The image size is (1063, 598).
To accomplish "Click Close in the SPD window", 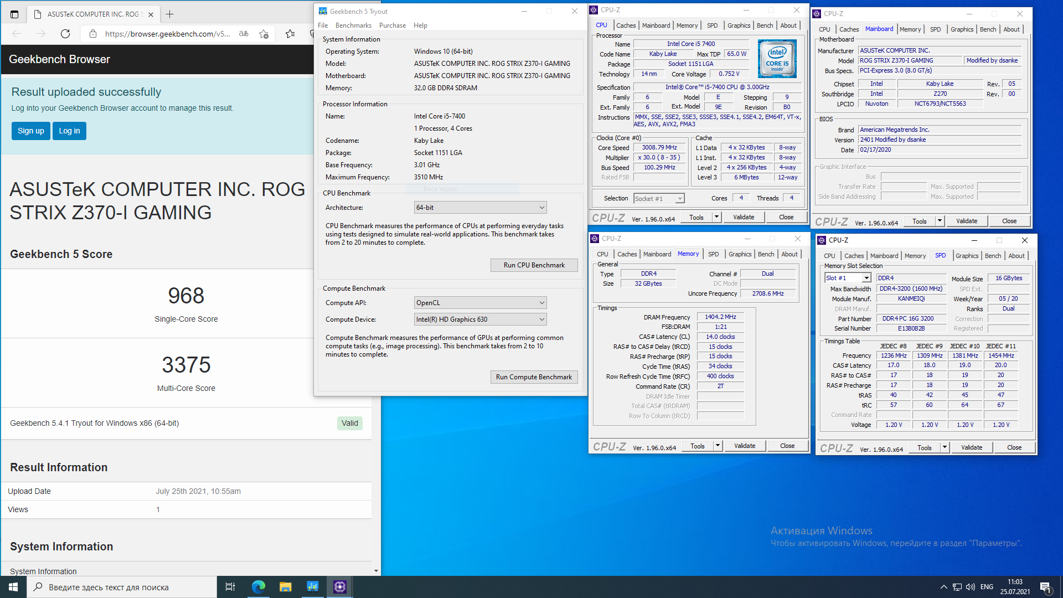I will pos(1014,447).
